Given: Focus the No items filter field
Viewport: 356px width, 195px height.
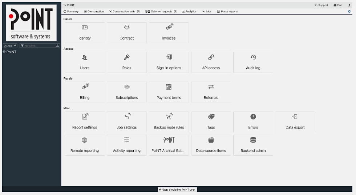Looking at the screenshot, I should (x=40, y=46).
